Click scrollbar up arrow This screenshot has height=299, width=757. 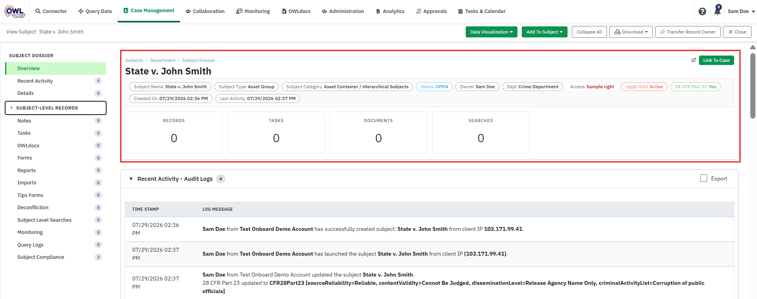753,48
